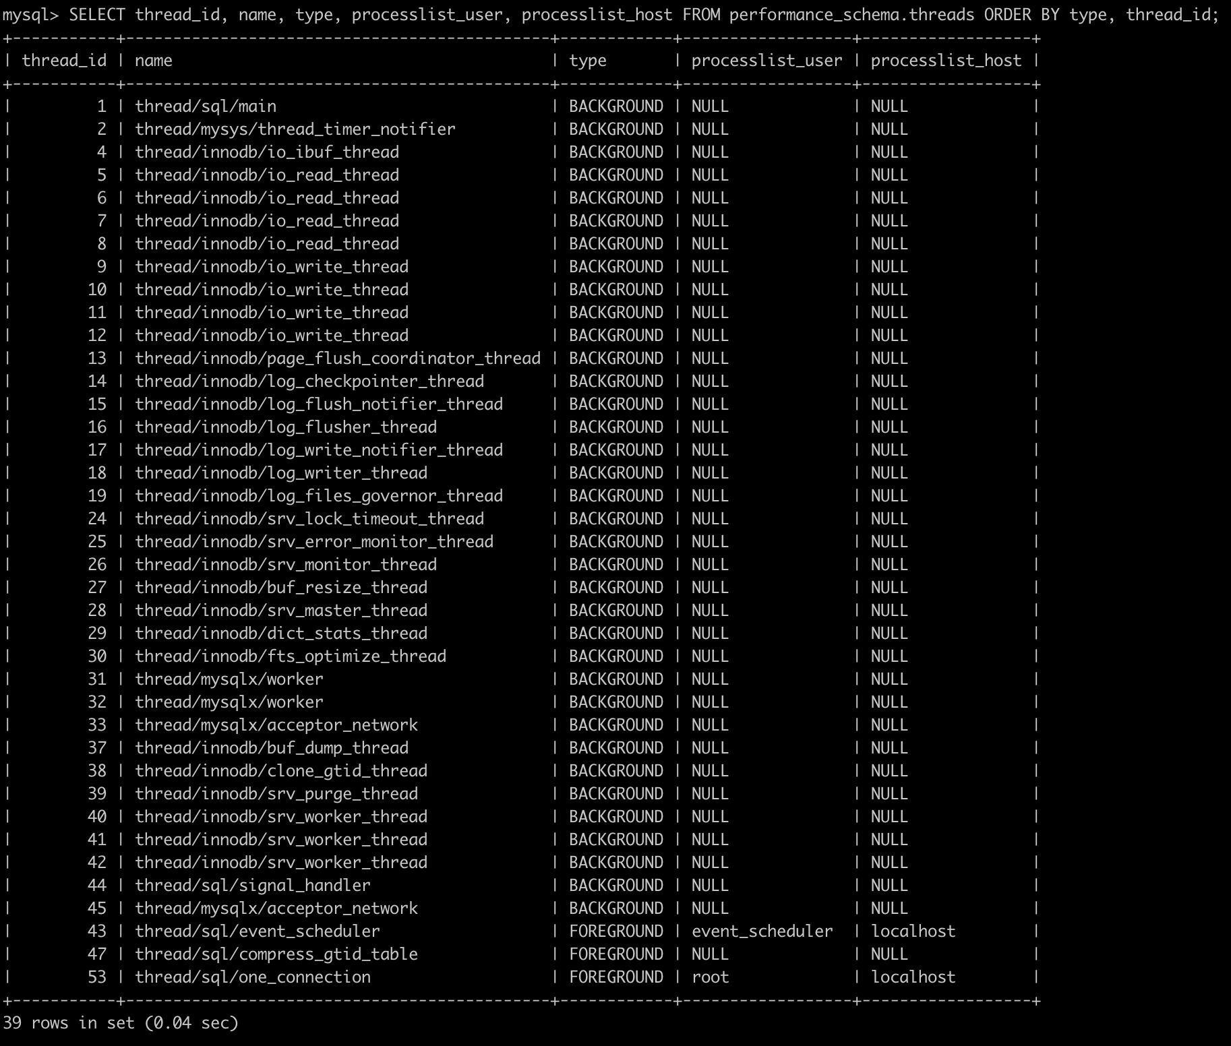
Task: Click thread id 47 cell
Action: 97,954
